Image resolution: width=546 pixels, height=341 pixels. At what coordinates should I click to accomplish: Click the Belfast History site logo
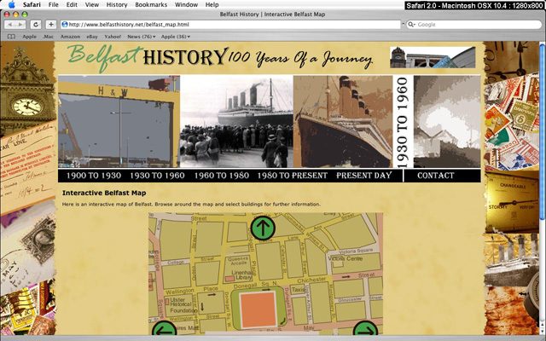220,58
